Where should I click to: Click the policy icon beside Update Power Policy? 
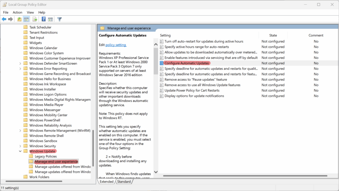click(162, 90)
